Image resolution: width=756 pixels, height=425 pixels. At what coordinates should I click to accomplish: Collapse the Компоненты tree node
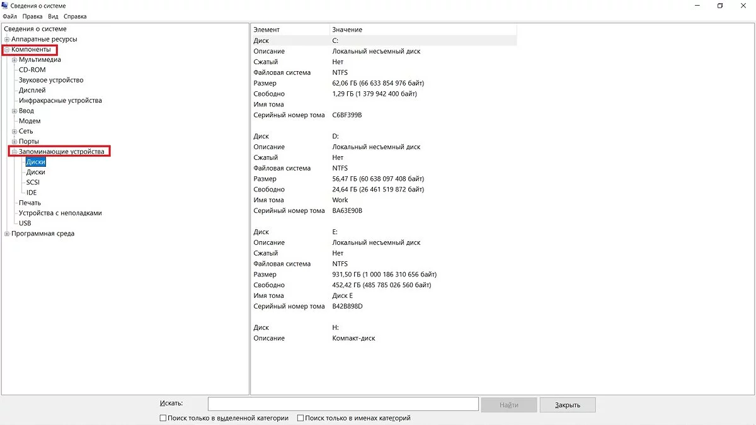coord(7,50)
